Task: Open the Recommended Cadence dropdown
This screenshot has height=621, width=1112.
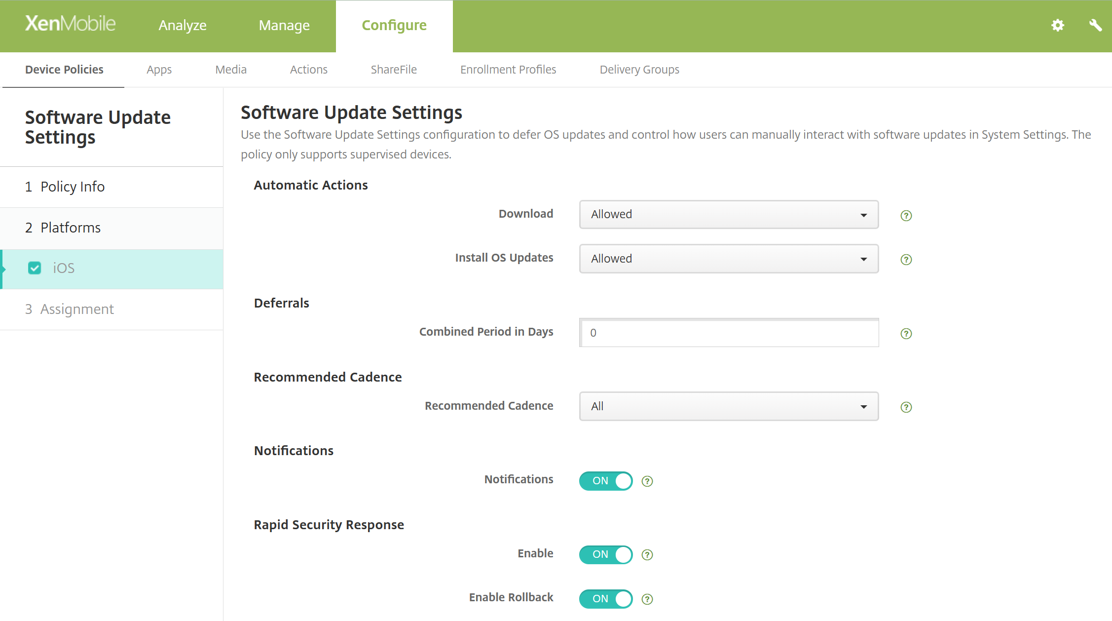Action: [x=729, y=406]
